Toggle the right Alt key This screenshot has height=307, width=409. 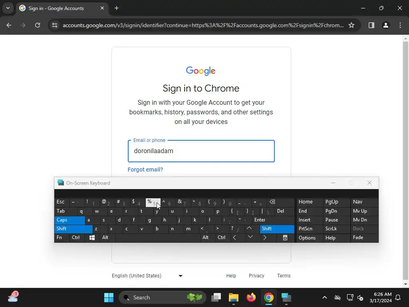click(208, 237)
